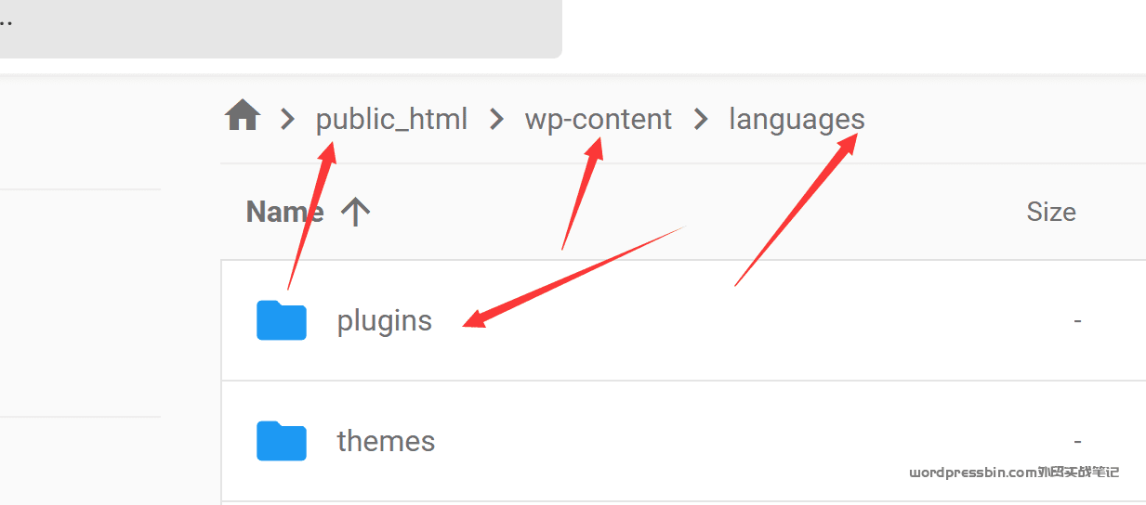Sort files by the Name column

coord(284,212)
